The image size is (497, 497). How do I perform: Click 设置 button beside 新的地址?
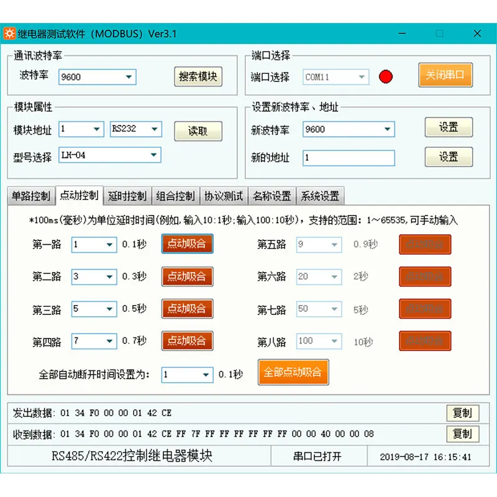[x=449, y=157]
